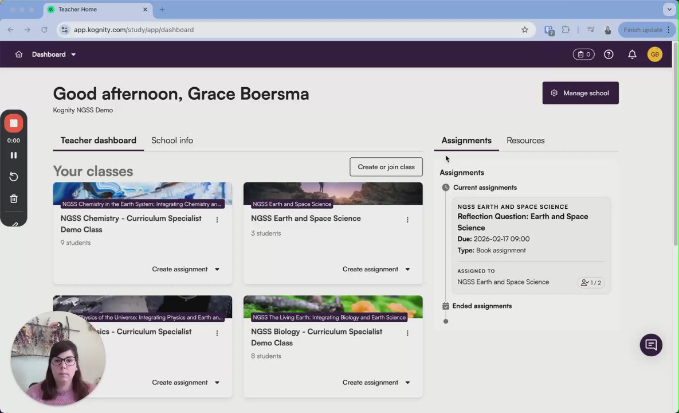This screenshot has width=679, height=413.
Task: Open a new browser tab
Action: click(162, 9)
